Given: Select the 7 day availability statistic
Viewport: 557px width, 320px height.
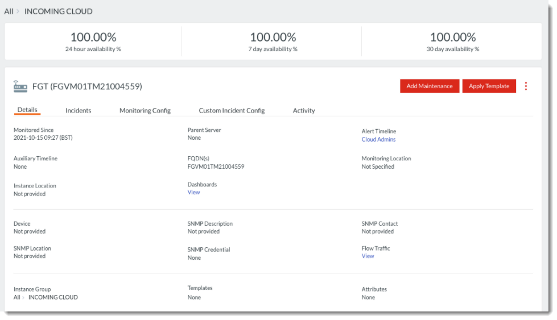Looking at the screenshot, I should [273, 41].
